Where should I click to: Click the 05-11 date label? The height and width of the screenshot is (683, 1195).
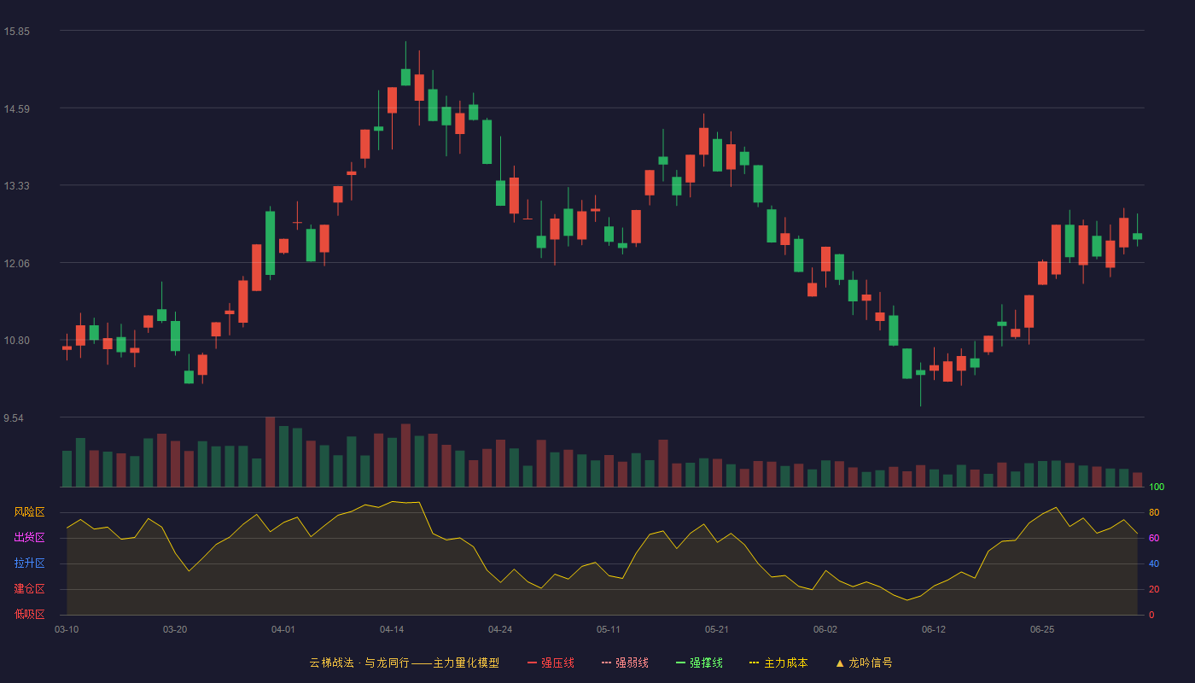609,629
